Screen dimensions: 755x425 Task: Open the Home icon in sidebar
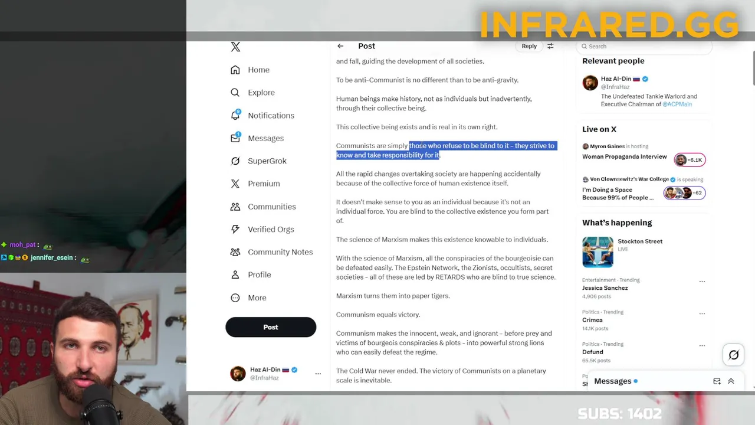(235, 70)
